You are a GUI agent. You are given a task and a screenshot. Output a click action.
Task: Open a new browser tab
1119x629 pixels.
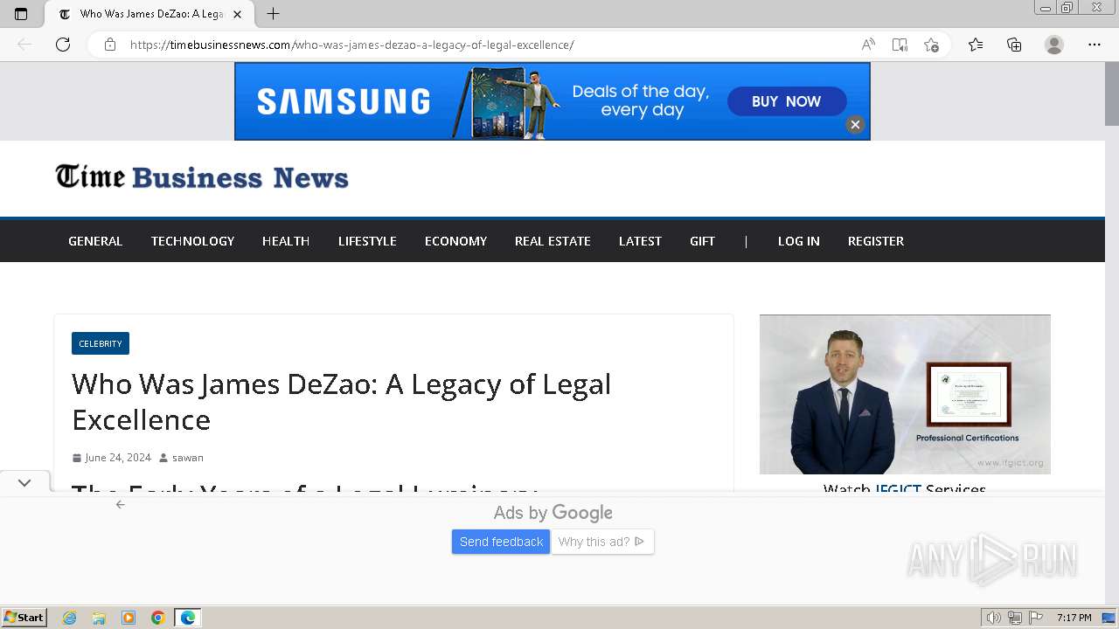click(x=273, y=14)
